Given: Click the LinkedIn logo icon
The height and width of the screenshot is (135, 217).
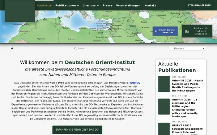Looking at the screenshot, I should pos(156,31).
